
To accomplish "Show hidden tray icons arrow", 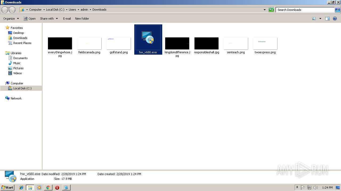I will (297, 188).
